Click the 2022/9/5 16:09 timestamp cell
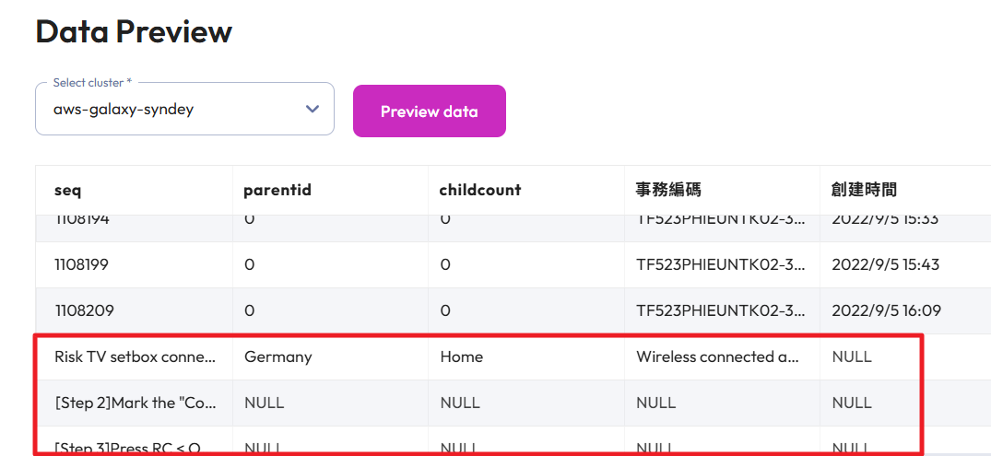 point(886,310)
